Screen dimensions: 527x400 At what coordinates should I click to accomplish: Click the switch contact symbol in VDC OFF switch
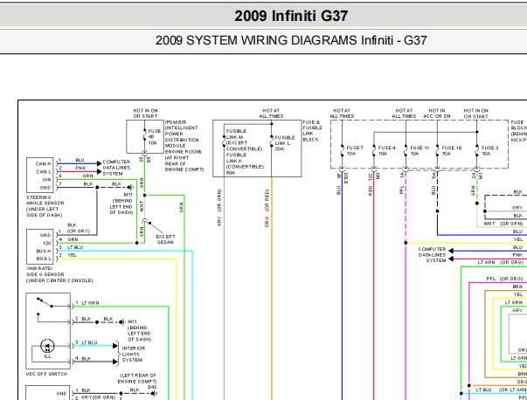[45, 302]
